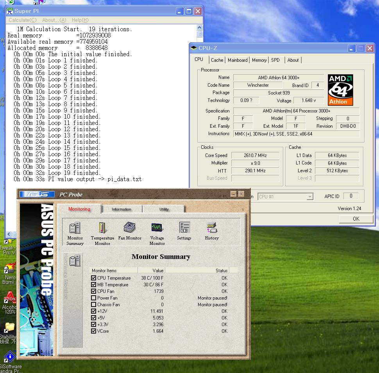Click the Code Name Winchester field
The width and height of the screenshot is (379, 373).
click(257, 85)
